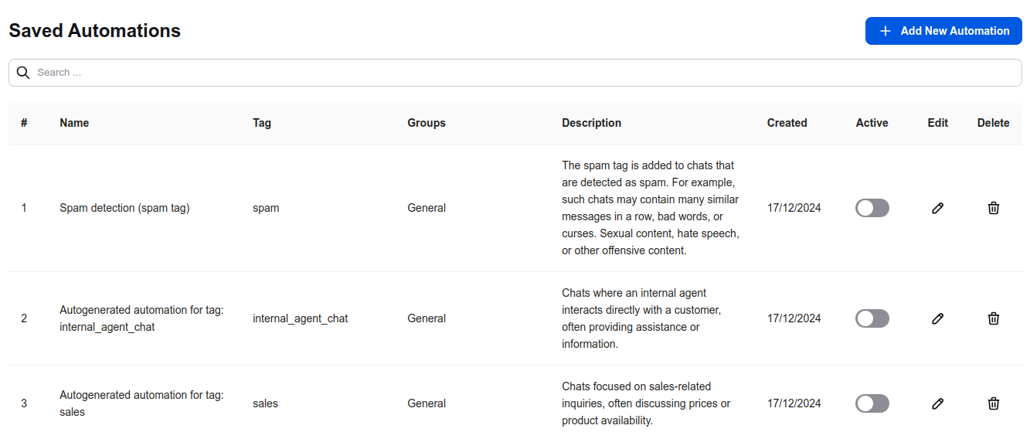The height and width of the screenshot is (439, 1030).
Task: Click the created date in the sales row
Action: coord(794,403)
